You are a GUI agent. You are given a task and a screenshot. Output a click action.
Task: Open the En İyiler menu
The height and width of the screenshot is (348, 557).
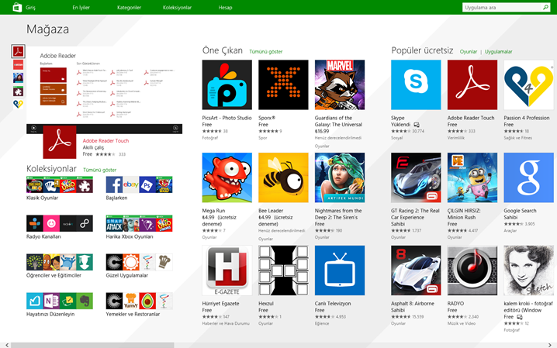point(81,8)
